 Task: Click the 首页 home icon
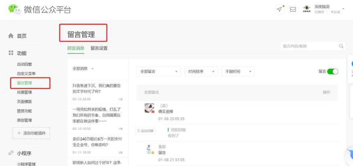pos(11,36)
